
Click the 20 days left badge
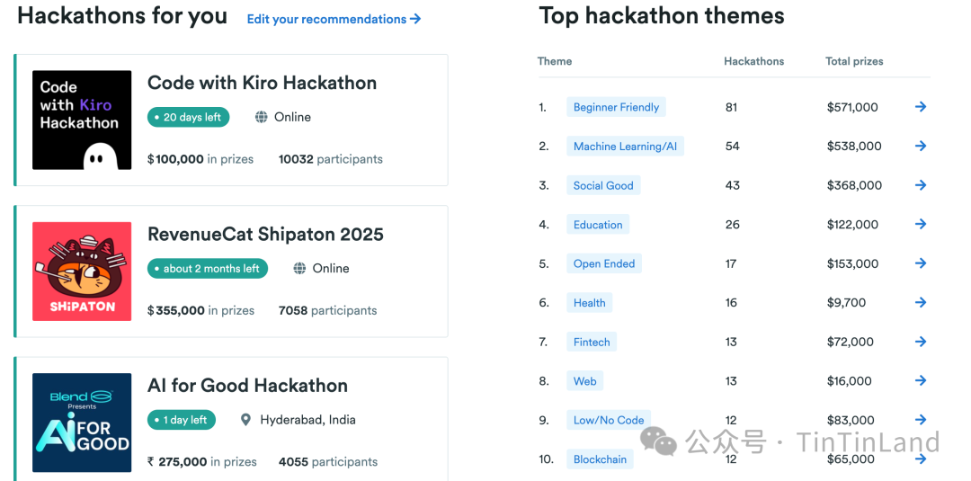tap(188, 117)
